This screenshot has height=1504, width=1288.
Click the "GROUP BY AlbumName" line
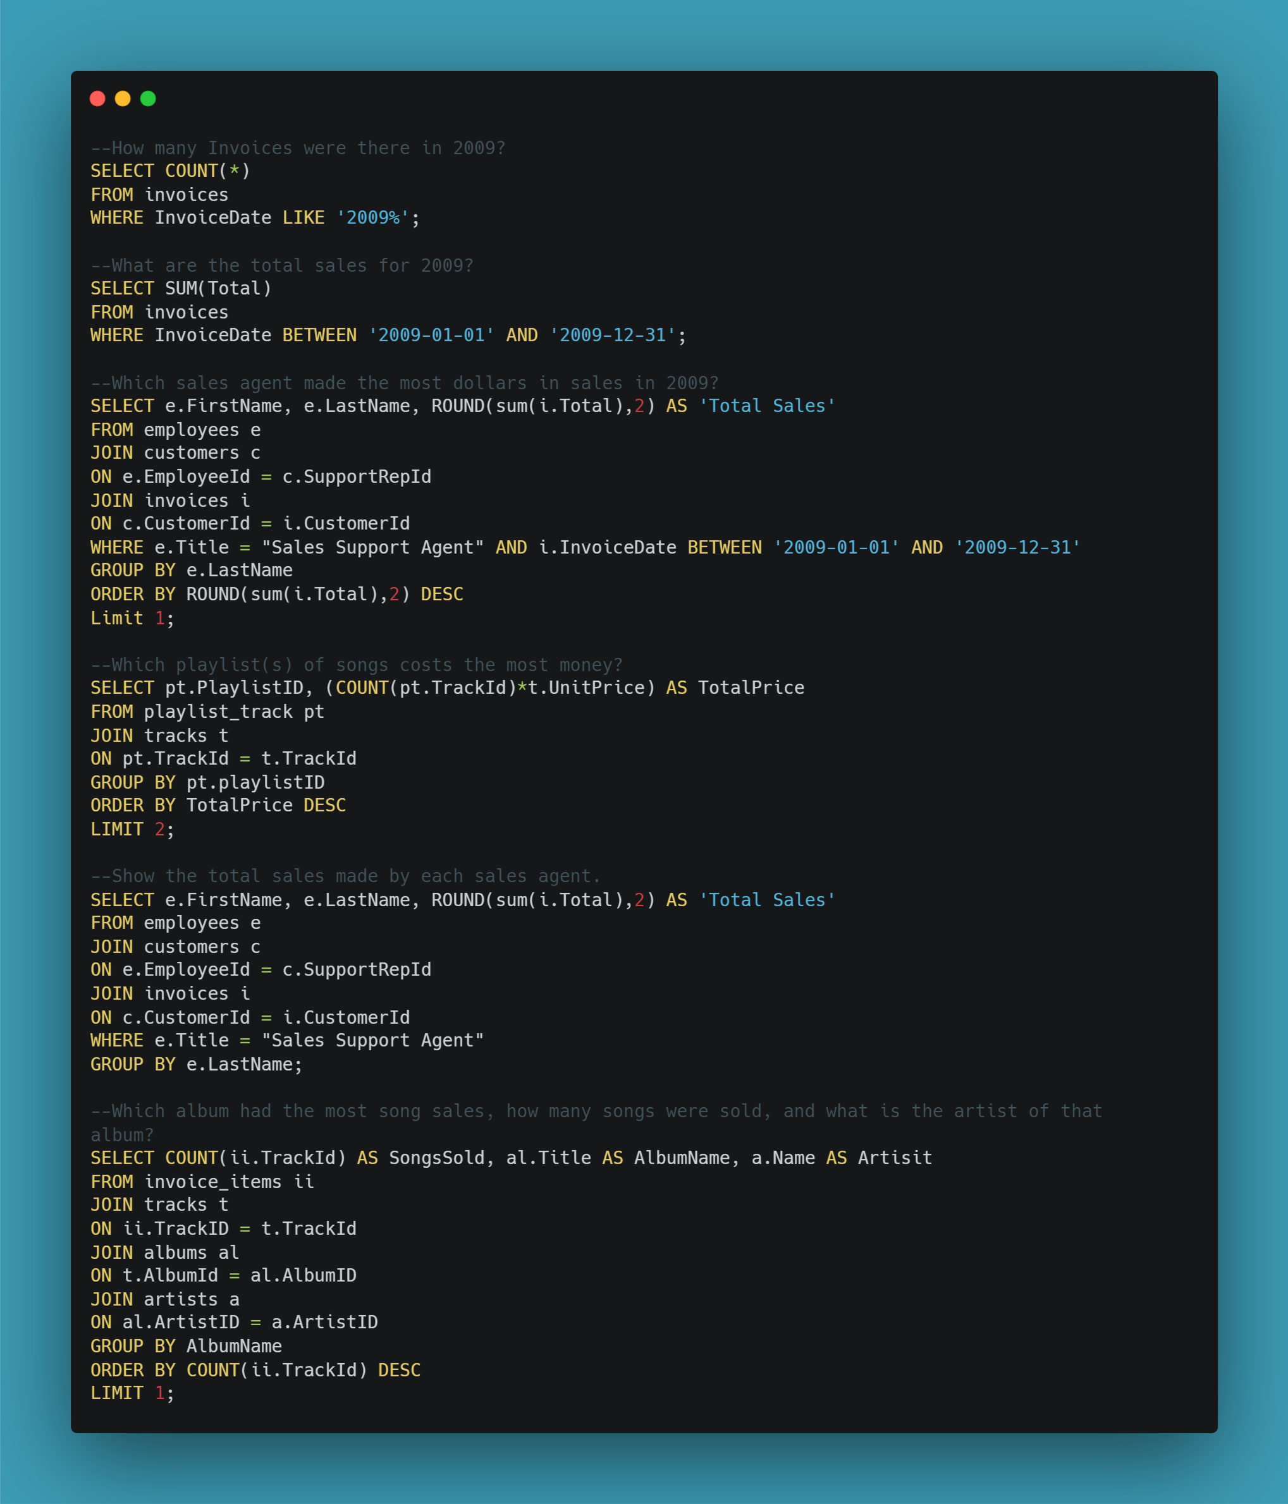click(186, 1347)
